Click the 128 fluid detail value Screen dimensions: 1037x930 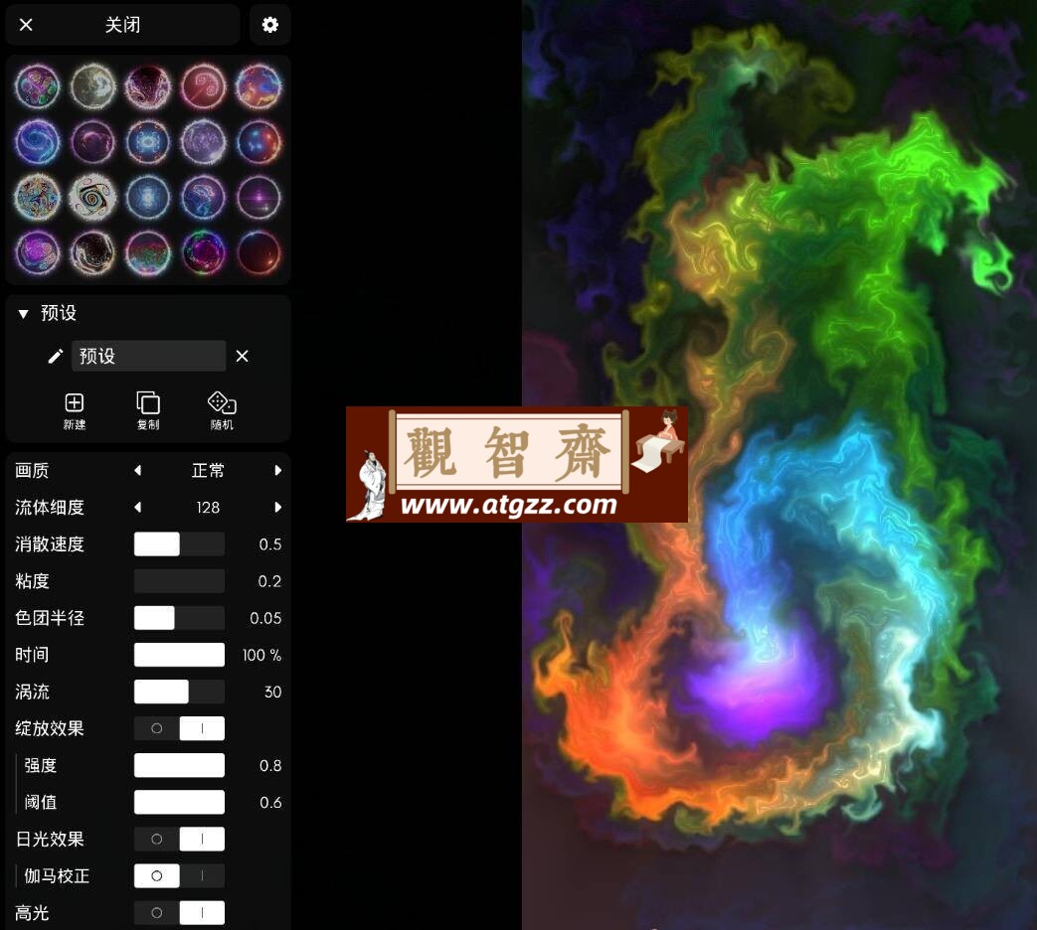(x=208, y=508)
